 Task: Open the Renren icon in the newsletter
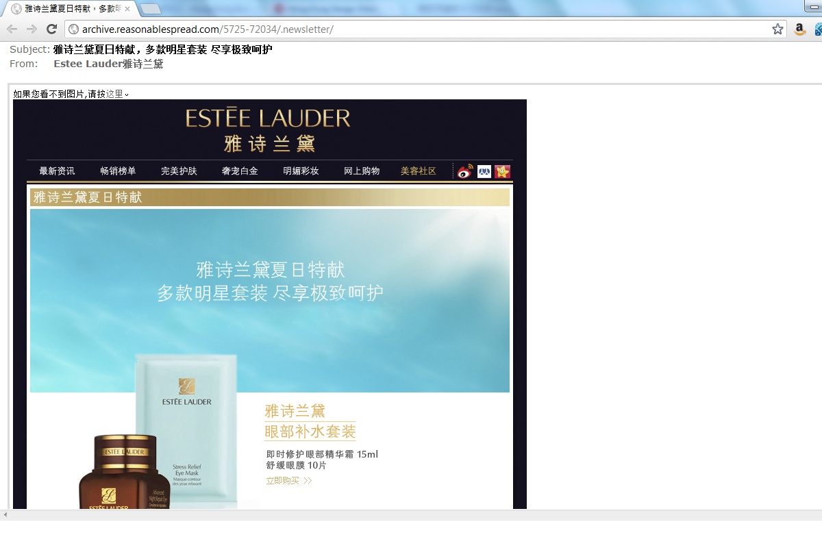pyautogui.click(x=484, y=171)
